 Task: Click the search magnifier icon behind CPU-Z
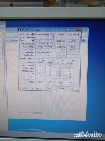[x=85, y=35]
